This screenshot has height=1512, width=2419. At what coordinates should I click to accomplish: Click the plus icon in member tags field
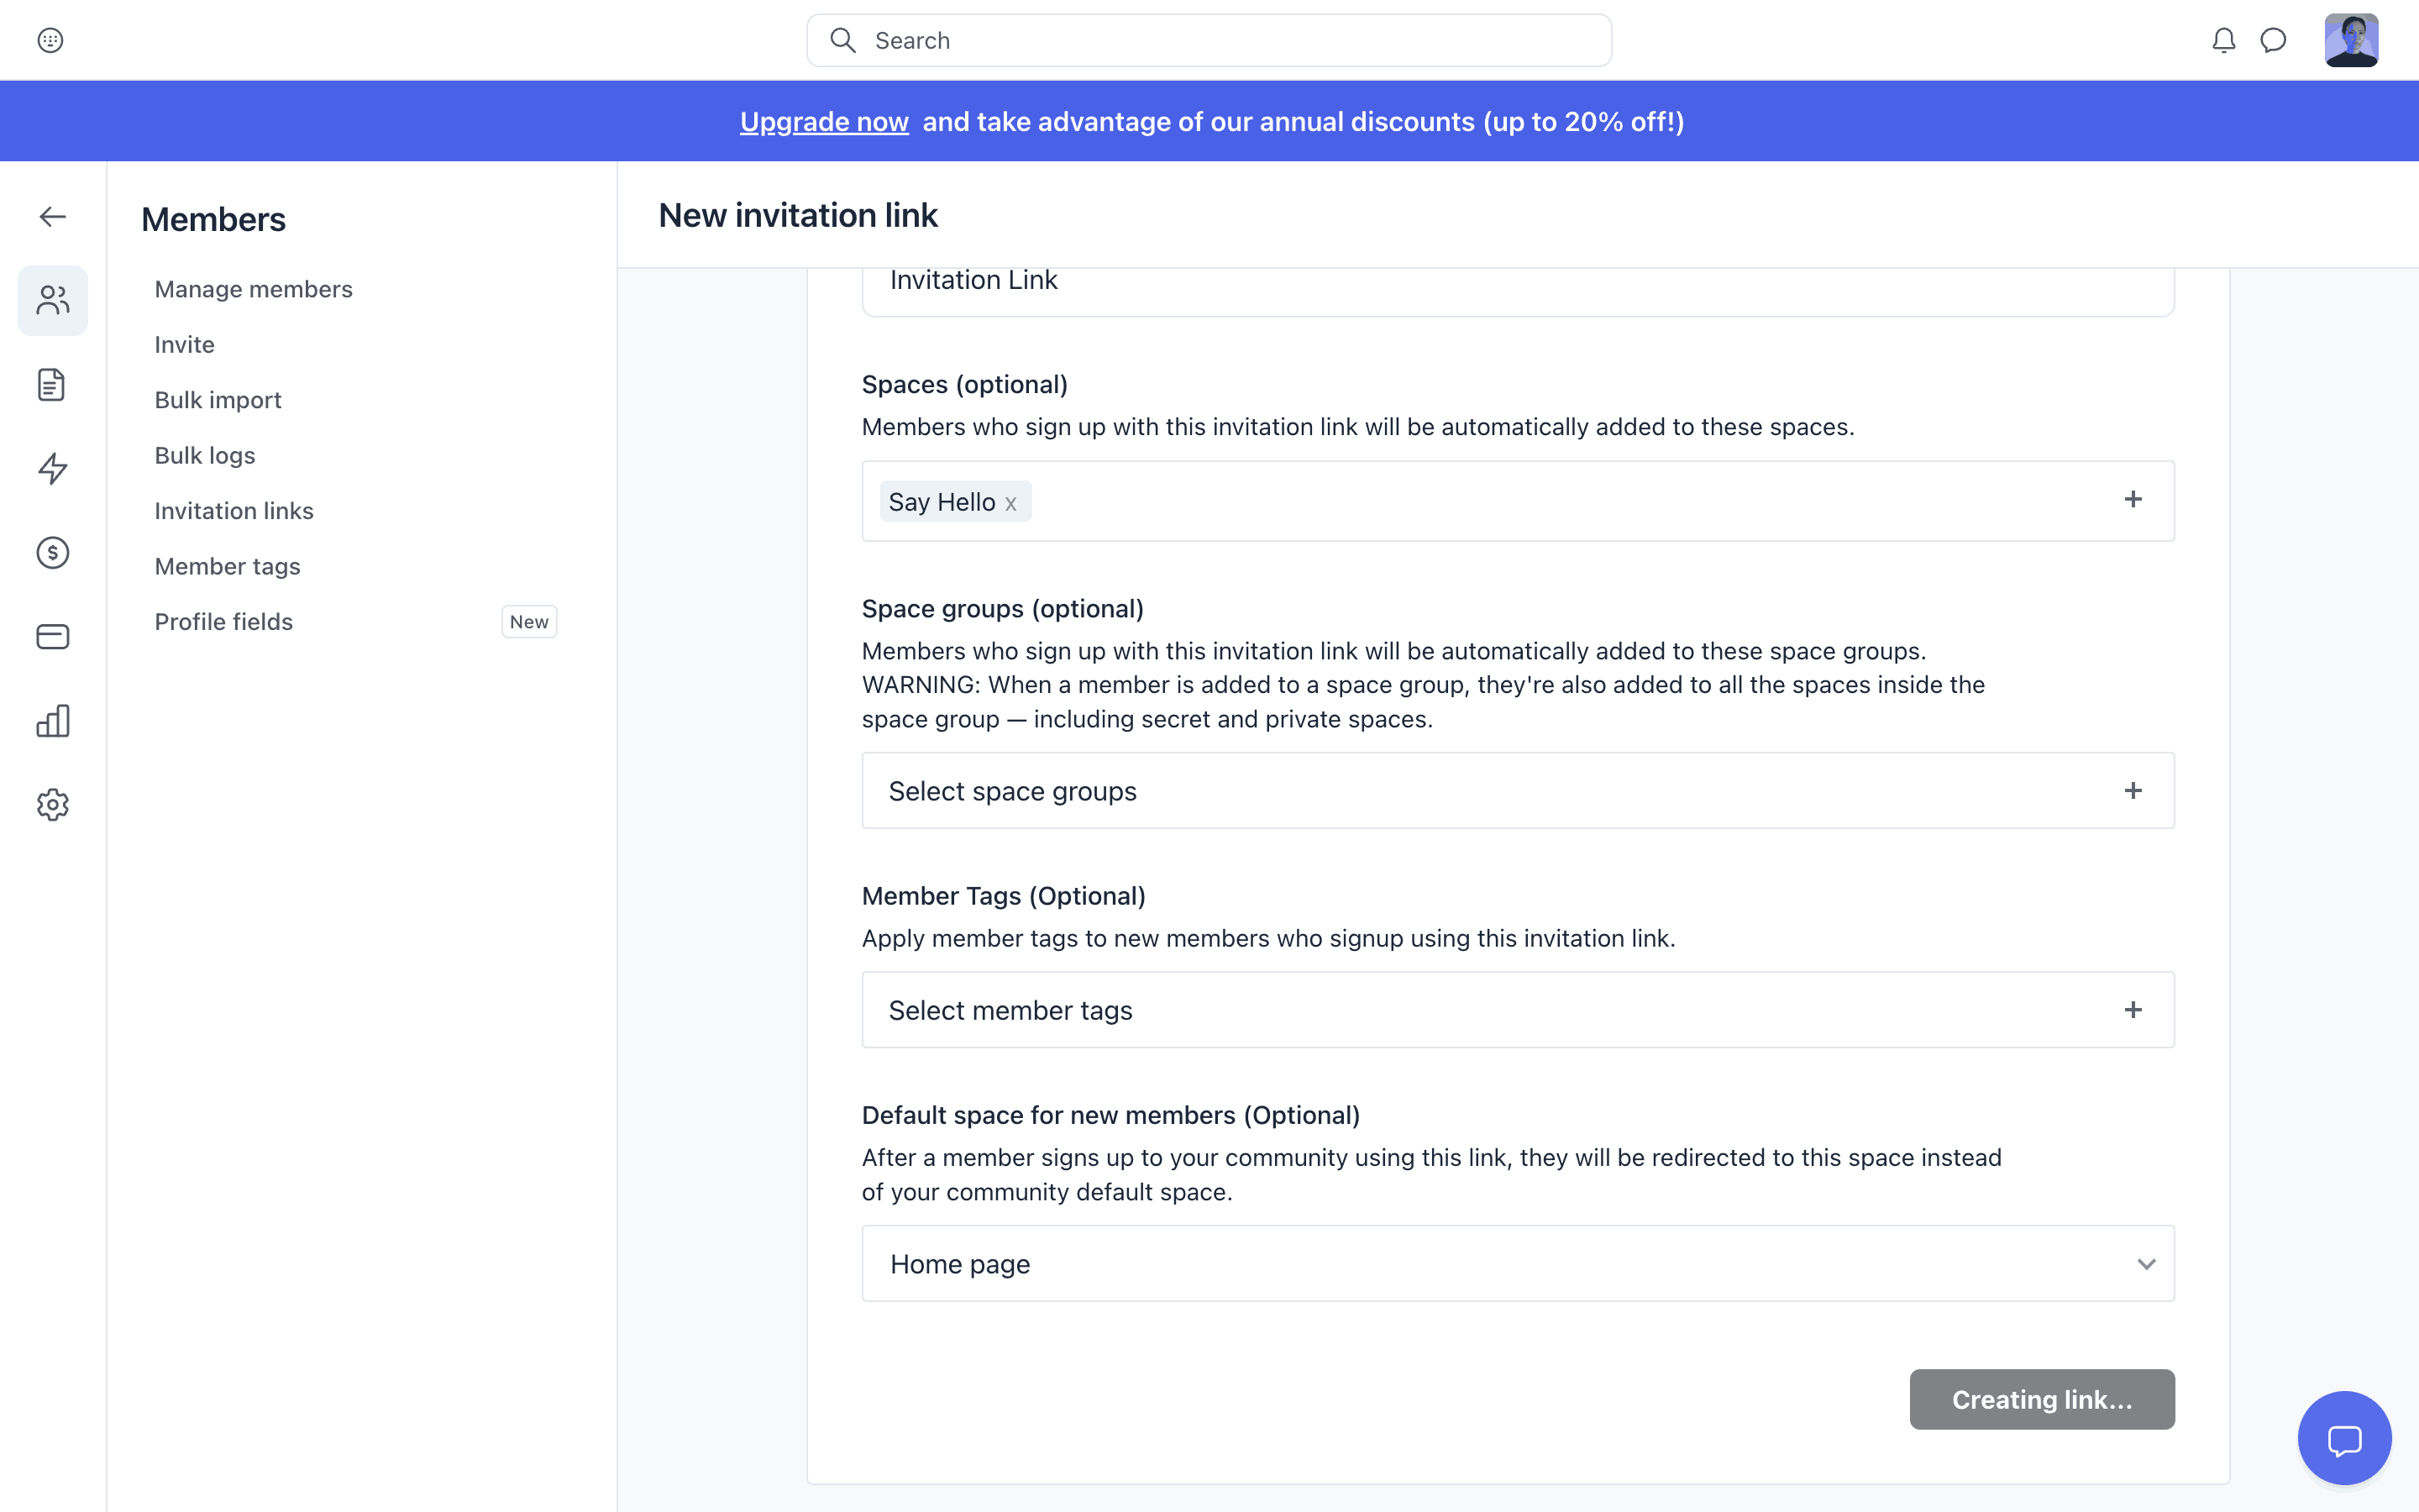coord(2133,1009)
